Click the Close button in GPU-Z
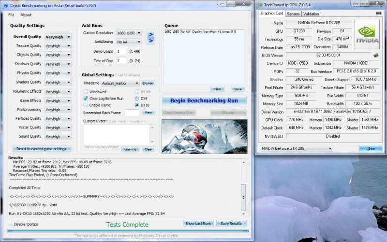Screen dimensions: 387x242 371,149
